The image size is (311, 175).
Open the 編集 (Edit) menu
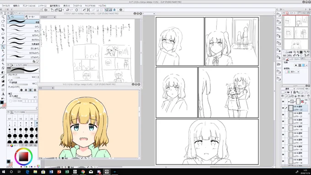(x=16, y=6)
